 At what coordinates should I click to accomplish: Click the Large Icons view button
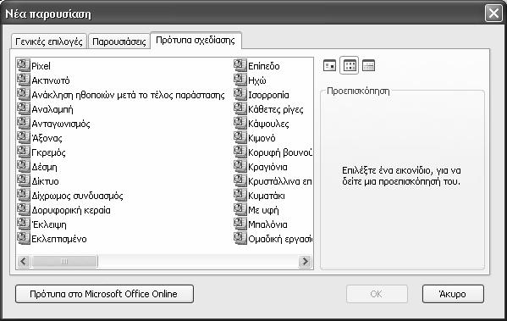[x=329, y=66]
